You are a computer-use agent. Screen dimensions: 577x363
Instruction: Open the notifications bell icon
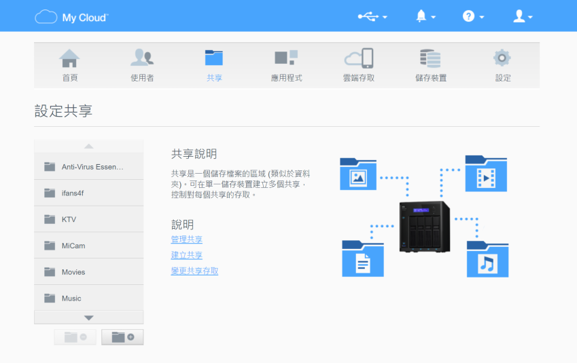421,16
